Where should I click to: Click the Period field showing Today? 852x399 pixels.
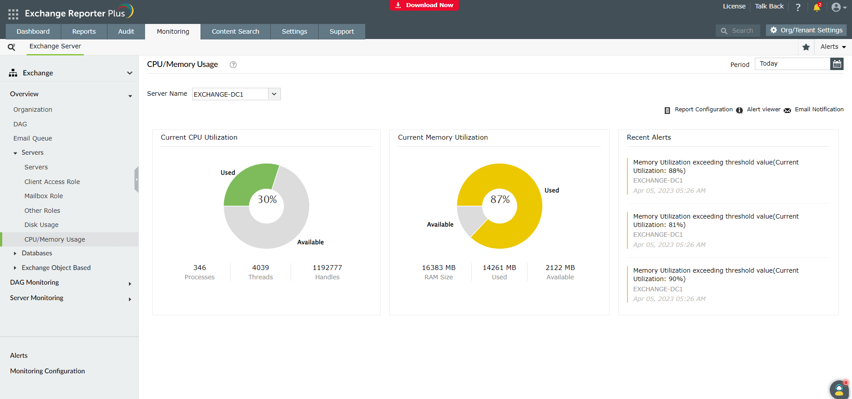(793, 64)
